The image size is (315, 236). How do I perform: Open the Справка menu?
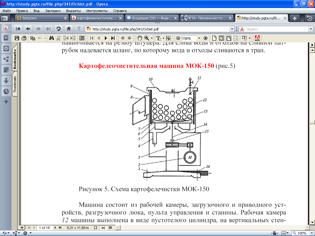coord(120,11)
